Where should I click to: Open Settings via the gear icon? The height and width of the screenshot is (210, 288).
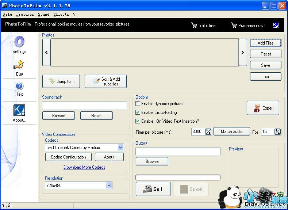[x=19, y=42]
